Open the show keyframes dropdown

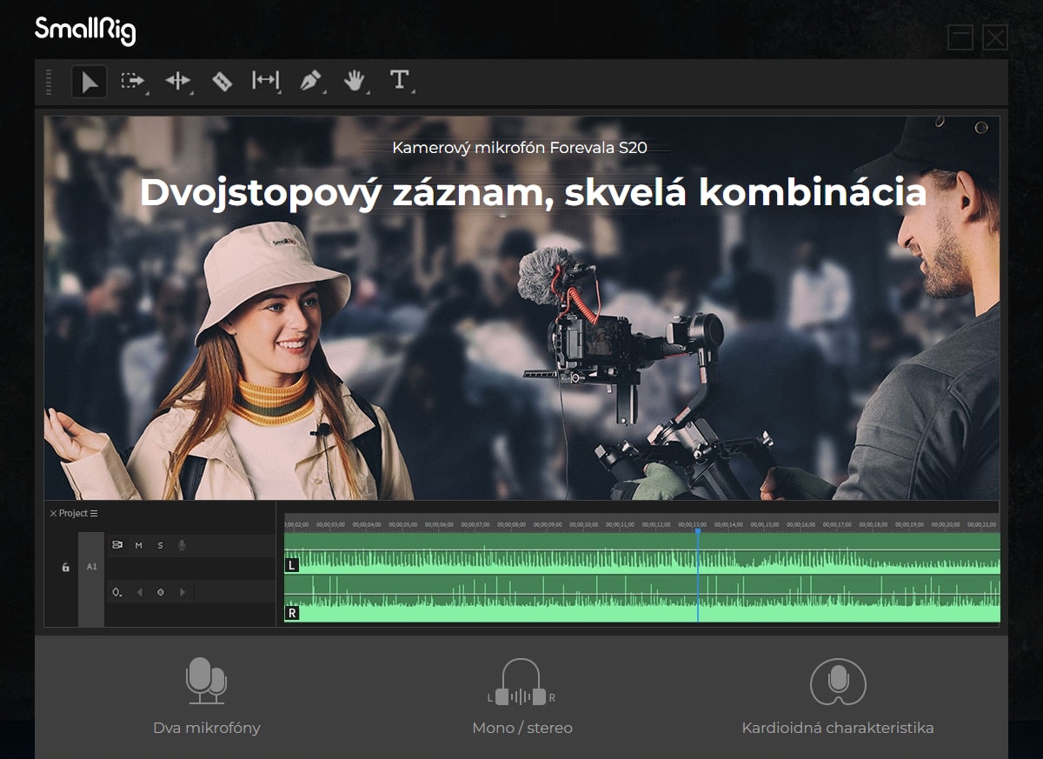click(117, 592)
